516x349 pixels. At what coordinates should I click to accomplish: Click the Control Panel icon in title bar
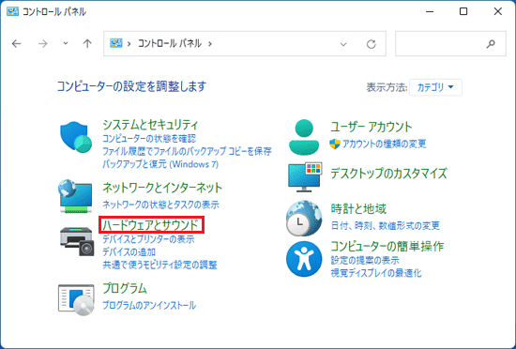coord(12,12)
